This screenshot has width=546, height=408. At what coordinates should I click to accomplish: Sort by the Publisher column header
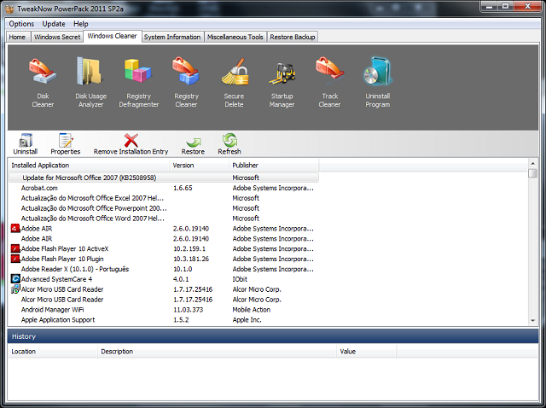click(274, 166)
